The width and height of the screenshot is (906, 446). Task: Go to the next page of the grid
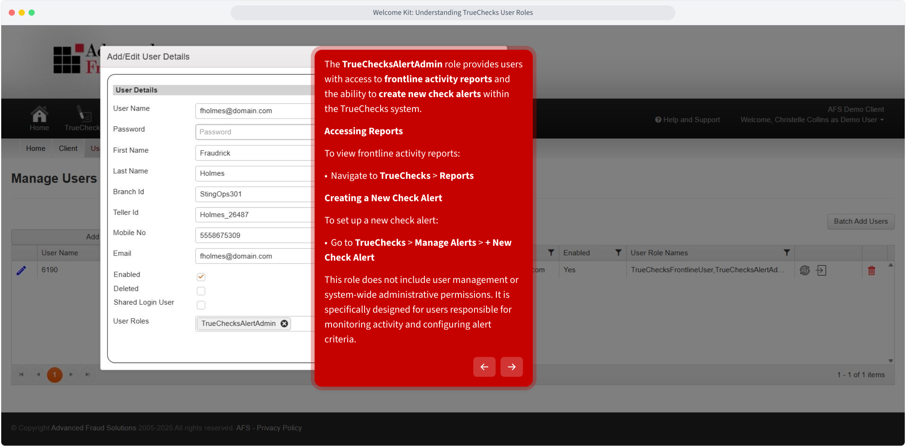[71, 375]
